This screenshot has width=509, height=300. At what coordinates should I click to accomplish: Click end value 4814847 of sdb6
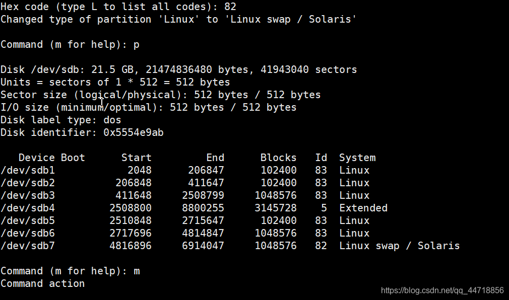tap(203, 233)
